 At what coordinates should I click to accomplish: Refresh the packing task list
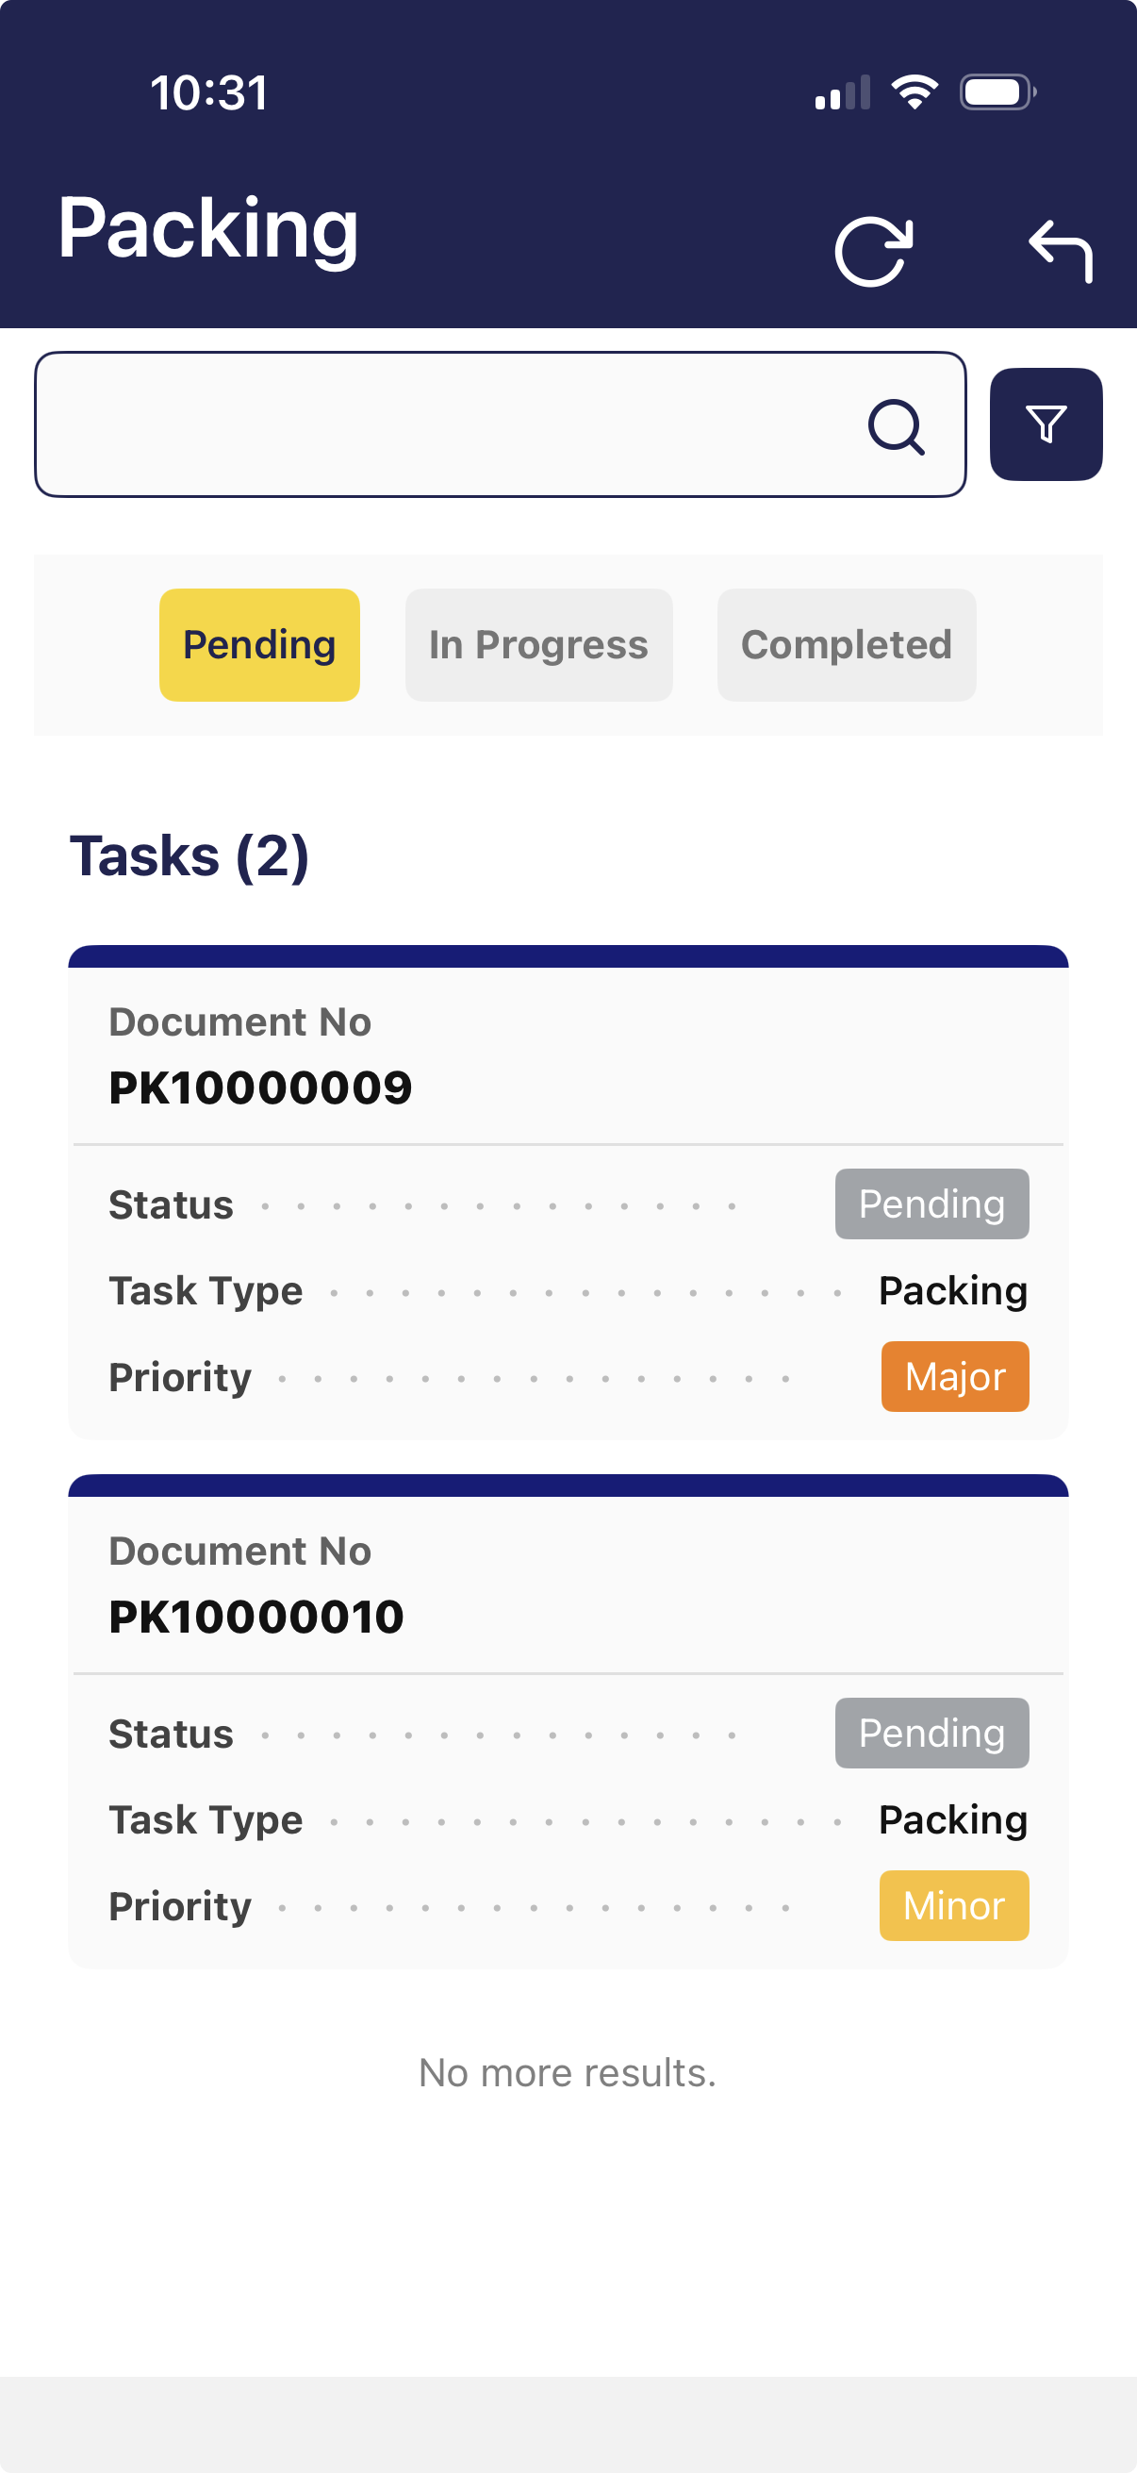tap(873, 252)
